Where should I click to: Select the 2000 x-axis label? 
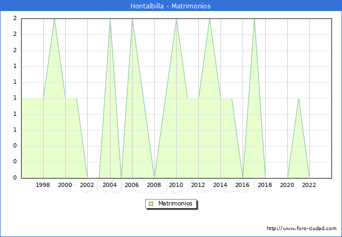point(65,185)
